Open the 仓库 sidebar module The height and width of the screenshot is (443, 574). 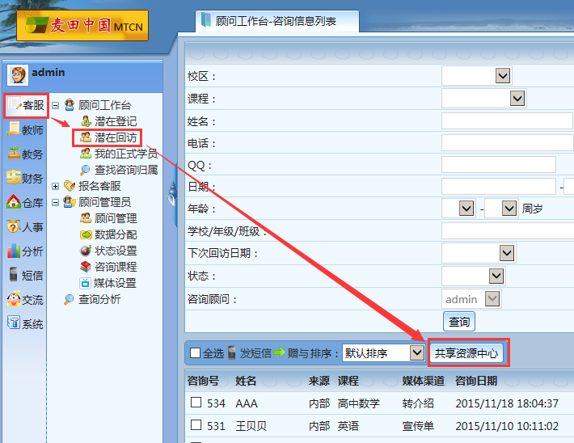coord(25,202)
